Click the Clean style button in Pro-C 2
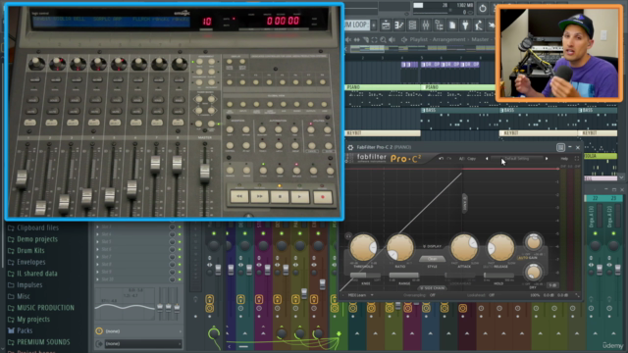 (x=432, y=259)
